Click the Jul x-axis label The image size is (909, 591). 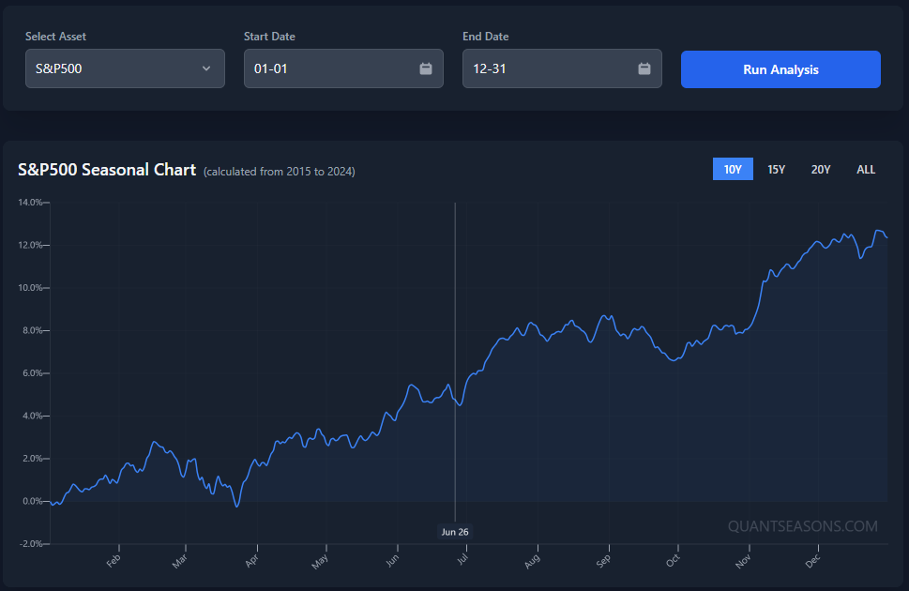tap(462, 559)
